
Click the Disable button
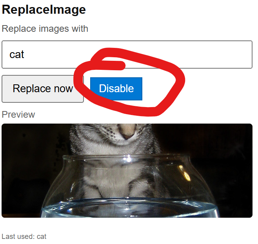(116, 89)
